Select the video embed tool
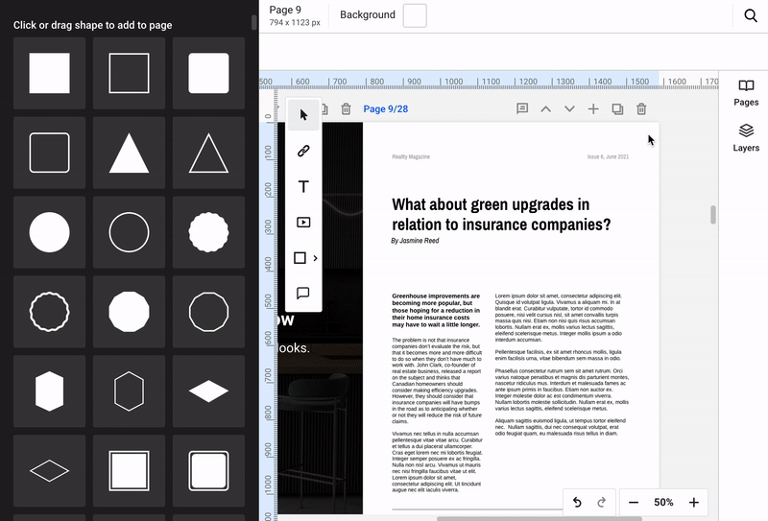The image size is (768, 521). point(303,223)
